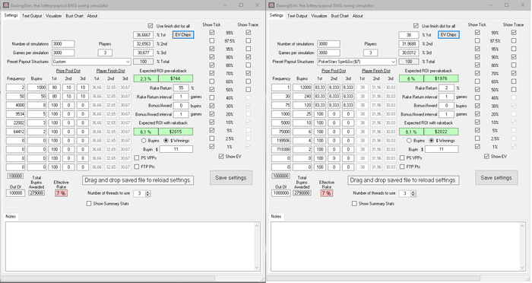Click Number of simulations field in left window
532x283 pixels.
pos(63,44)
